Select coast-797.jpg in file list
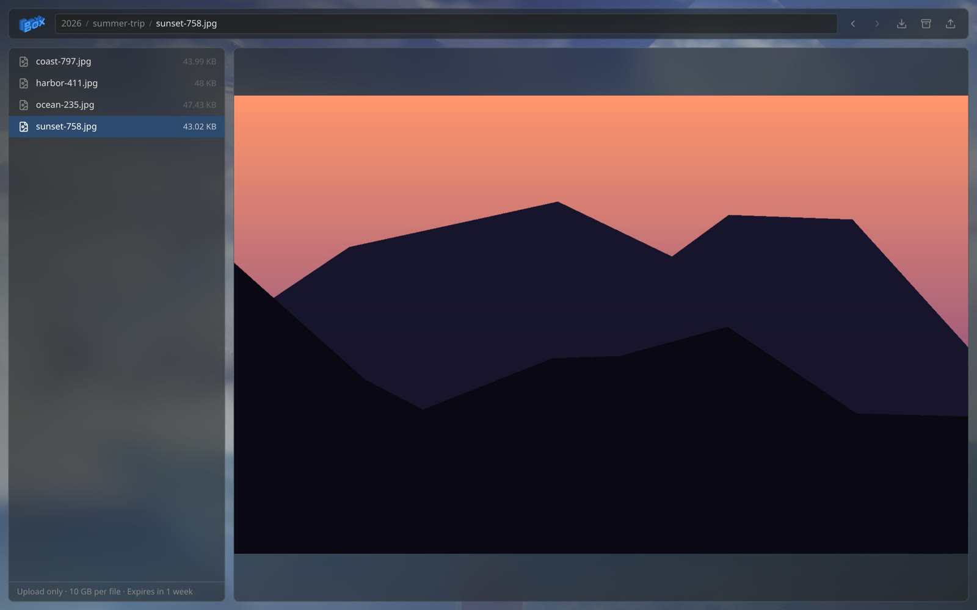 pyautogui.click(x=117, y=62)
